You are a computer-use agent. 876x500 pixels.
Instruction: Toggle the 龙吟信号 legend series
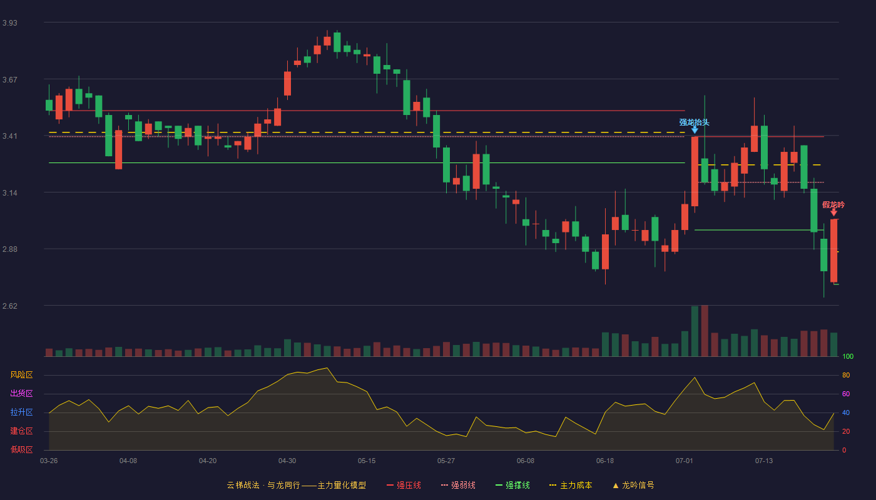coord(633,485)
